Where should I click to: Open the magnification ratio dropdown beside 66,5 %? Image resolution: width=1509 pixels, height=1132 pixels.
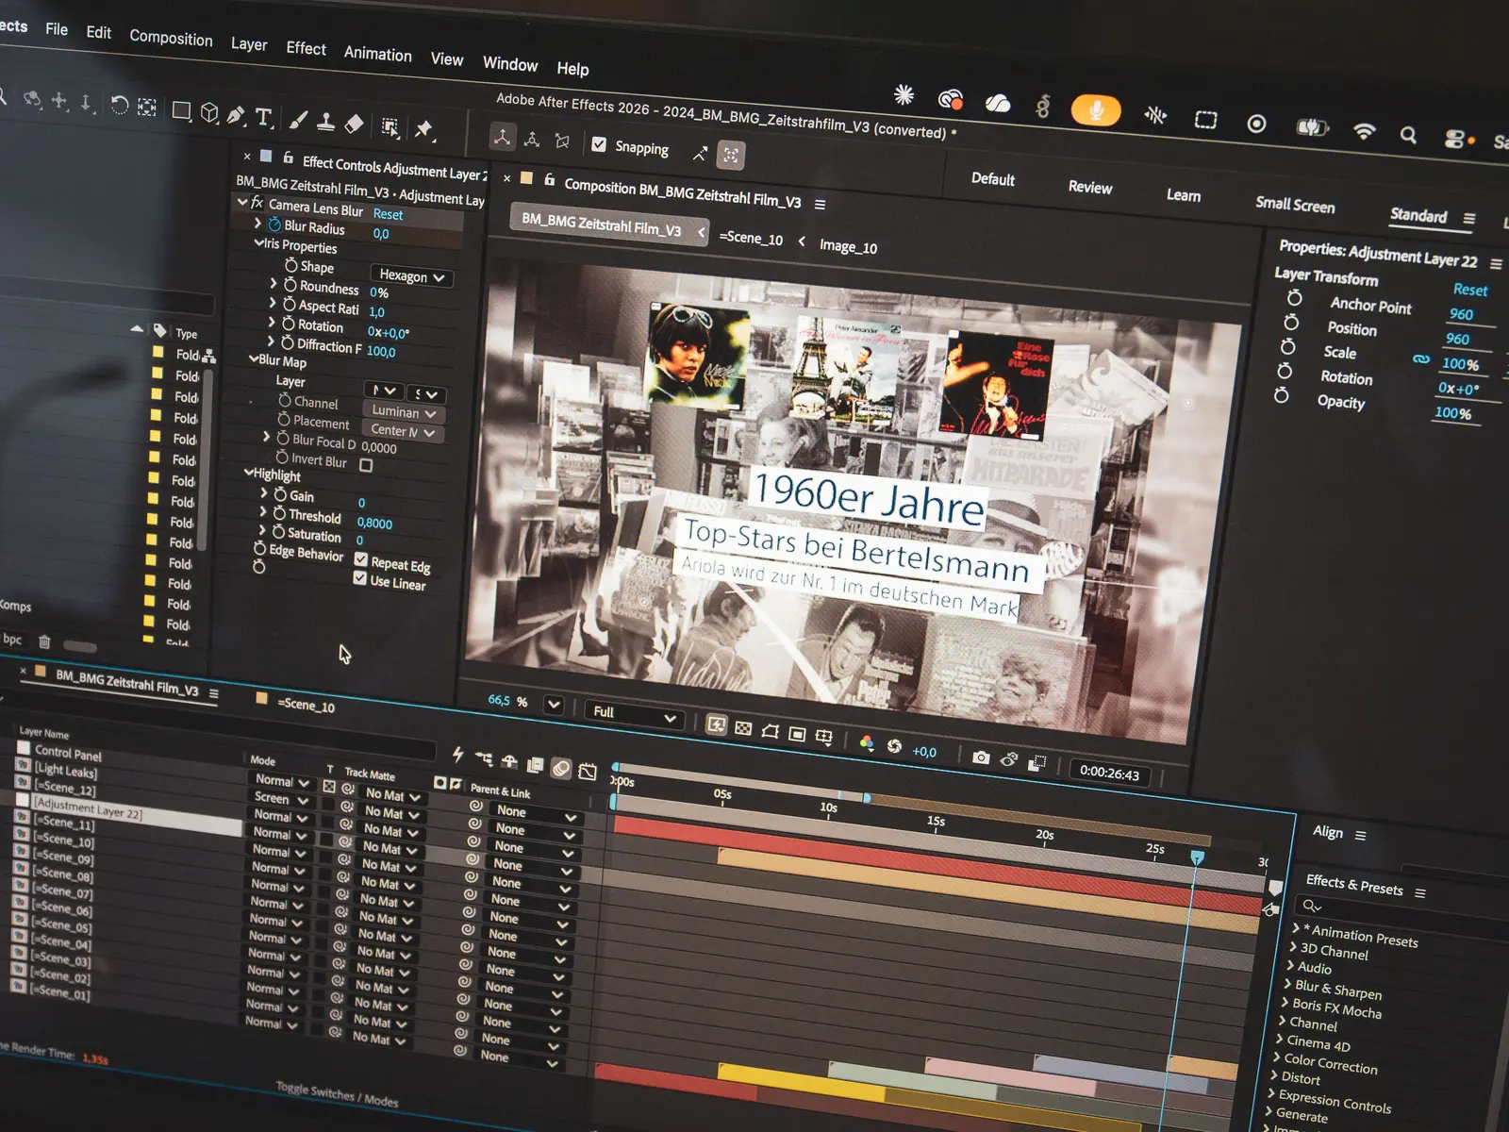coord(554,705)
